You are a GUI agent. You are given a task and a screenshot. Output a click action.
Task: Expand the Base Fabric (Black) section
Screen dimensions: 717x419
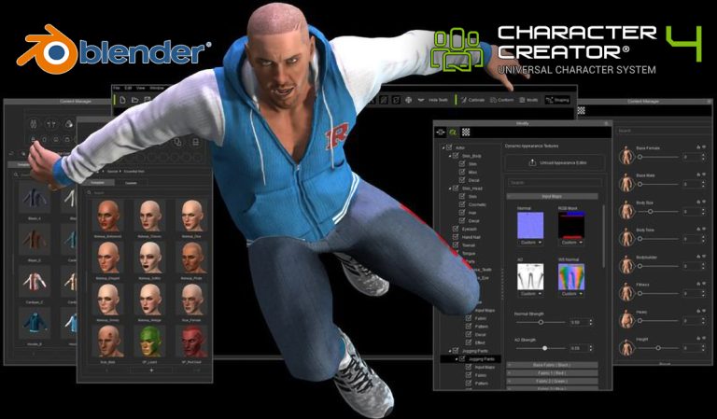552,365
